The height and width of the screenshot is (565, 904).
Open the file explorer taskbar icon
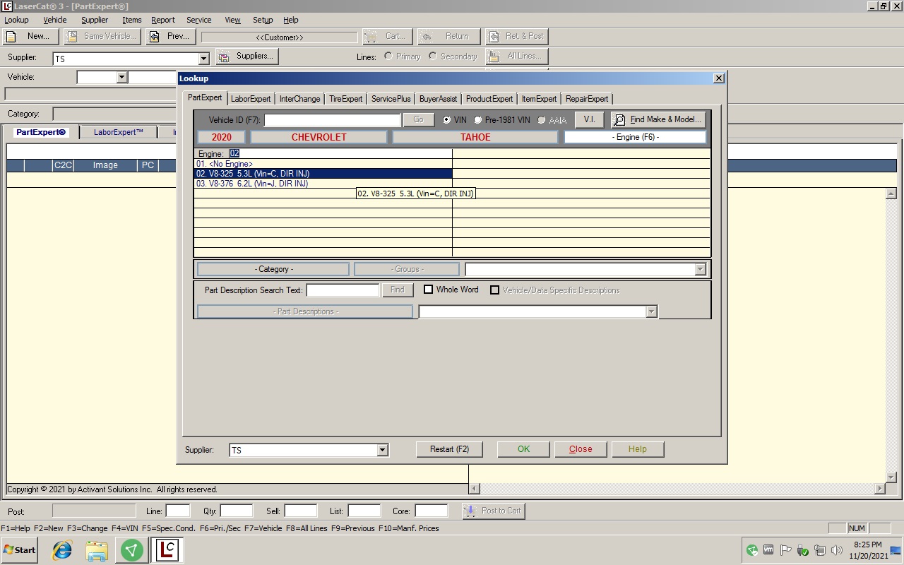[x=97, y=550]
